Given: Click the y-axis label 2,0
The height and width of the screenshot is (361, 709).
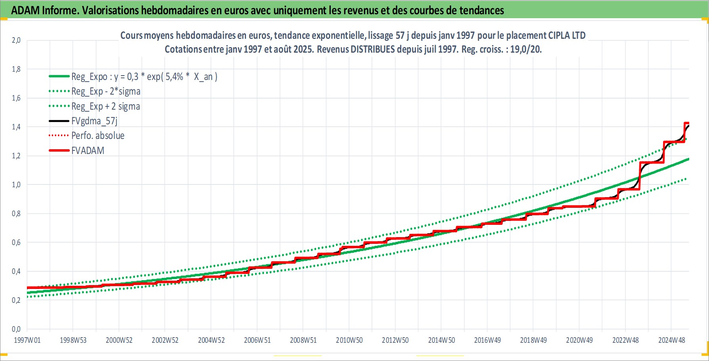Looking at the screenshot, I should click(x=16, y=40).
